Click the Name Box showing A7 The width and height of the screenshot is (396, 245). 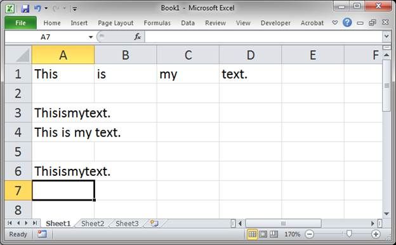click(46, 37)
